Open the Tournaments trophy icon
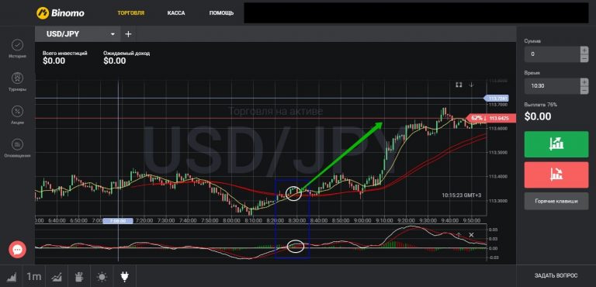Viewport: 596px width, 287px height. [17, 78]
